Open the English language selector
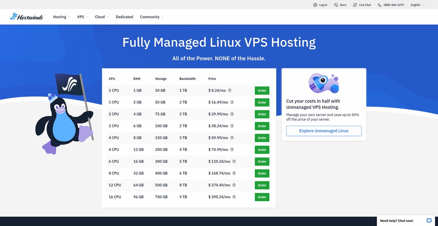438x226 pixels. coord(417,5)
